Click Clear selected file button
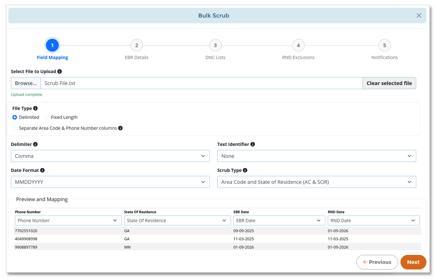The width and height of the screenshot is (435, 280). pos(389,83)
